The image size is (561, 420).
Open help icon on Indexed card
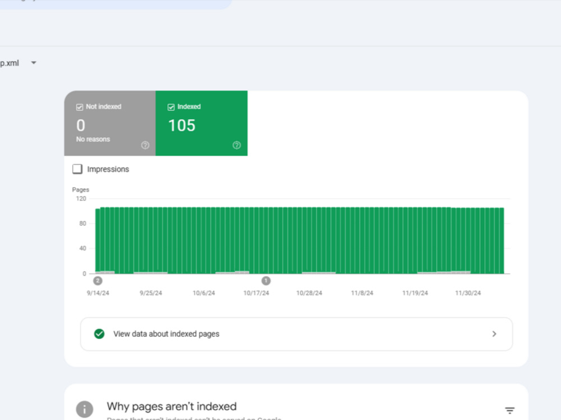[x=237, y=145]
